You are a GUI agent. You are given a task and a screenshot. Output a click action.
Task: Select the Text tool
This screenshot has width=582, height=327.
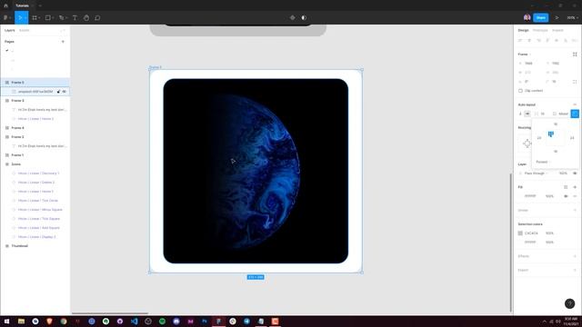point(75,17)
